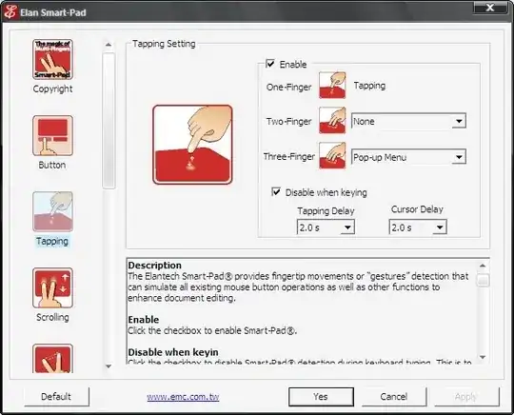The width and height of the screenshot is (514, 415).
Task: Click the description scroll up arrow
Action: 483,266
